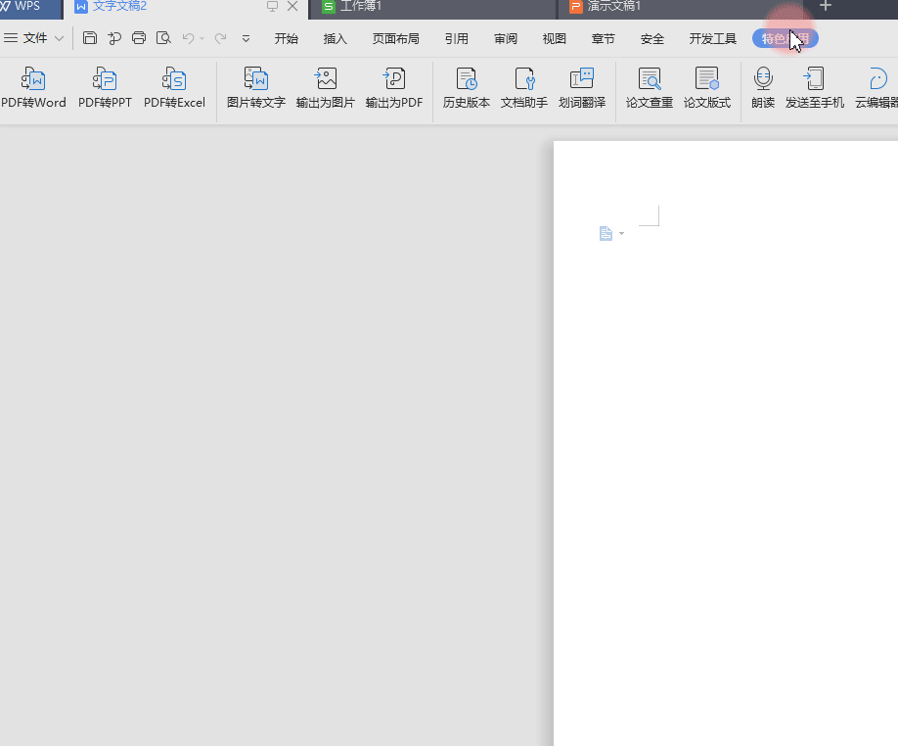Screen dimensions: 898x746
Task: Expand the paste options dropdown arrow
Action: pos(621,234)
